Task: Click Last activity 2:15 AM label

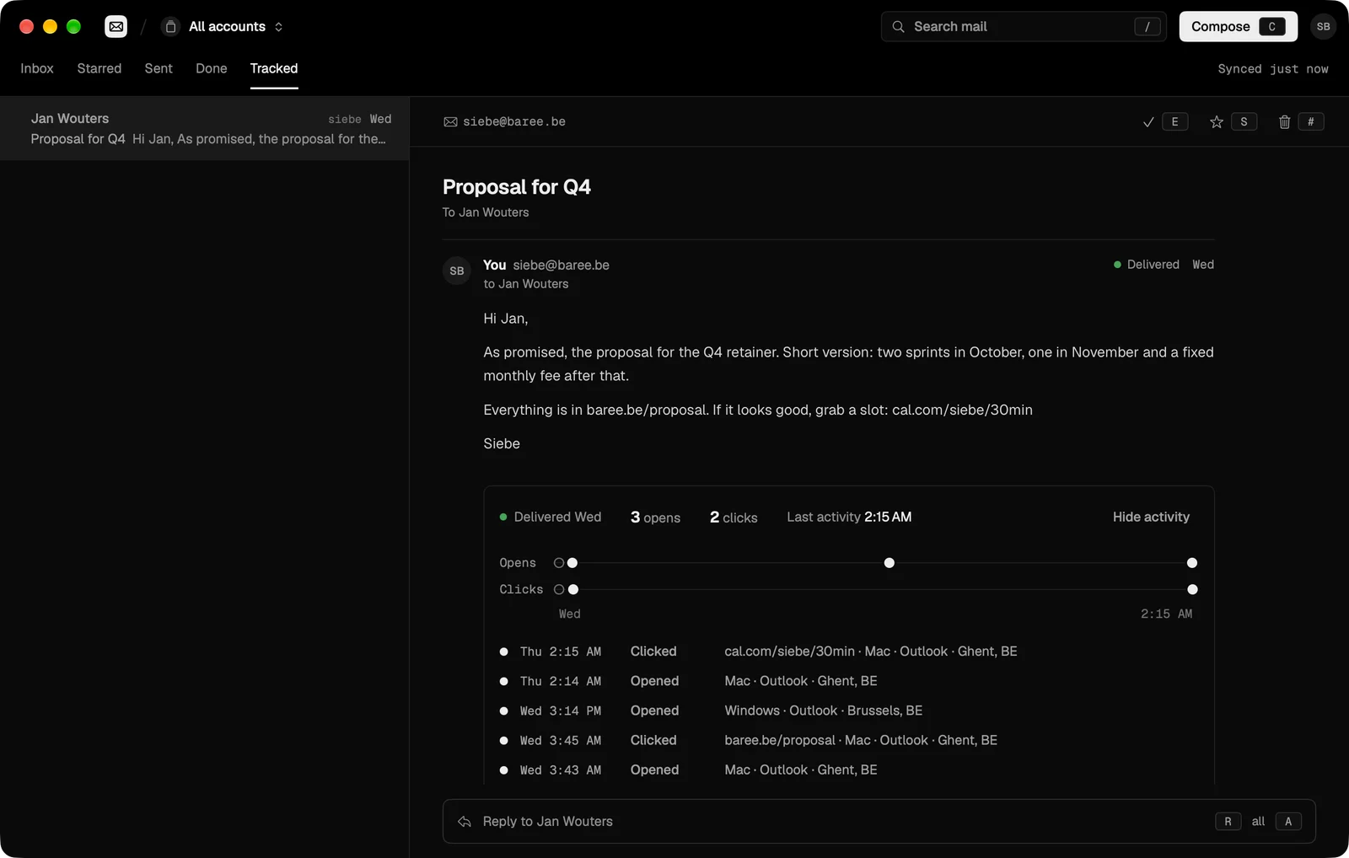Action: (x=849, y=517)
